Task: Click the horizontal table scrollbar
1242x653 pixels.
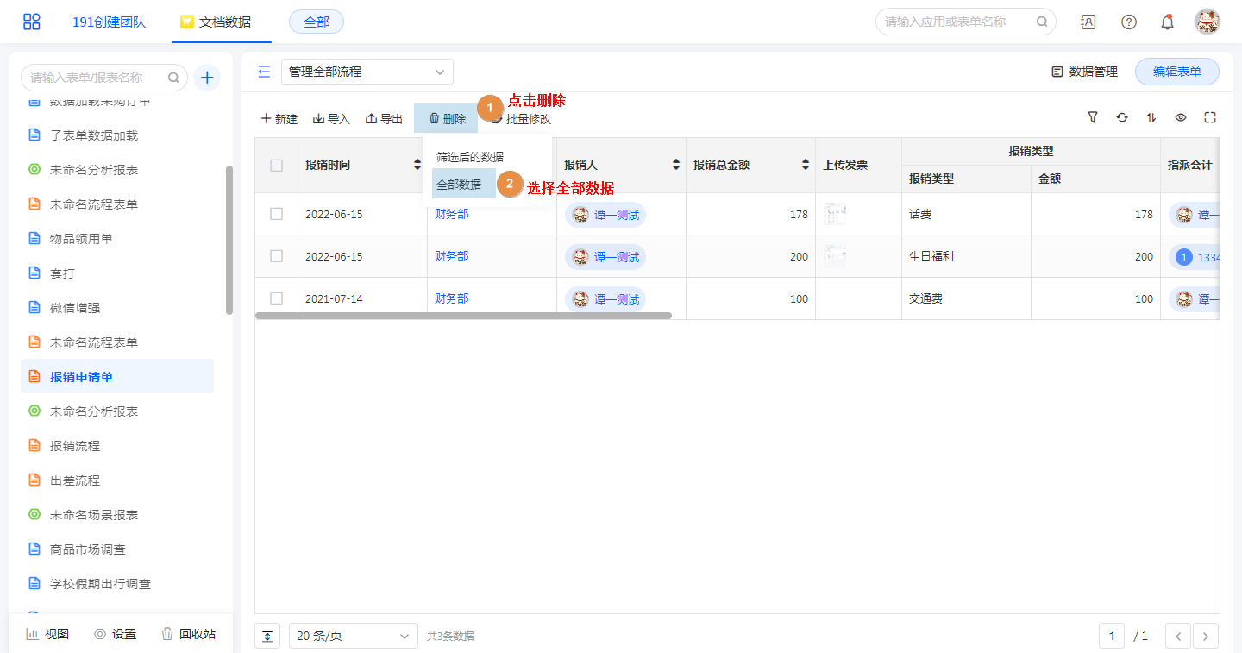Action: pos(463,316)
